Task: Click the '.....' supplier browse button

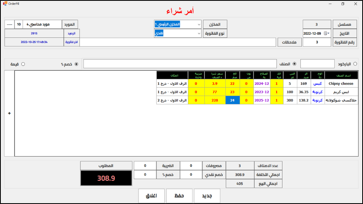Action: click(9, 24)
